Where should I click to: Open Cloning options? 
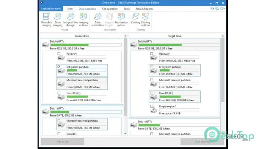145,20
